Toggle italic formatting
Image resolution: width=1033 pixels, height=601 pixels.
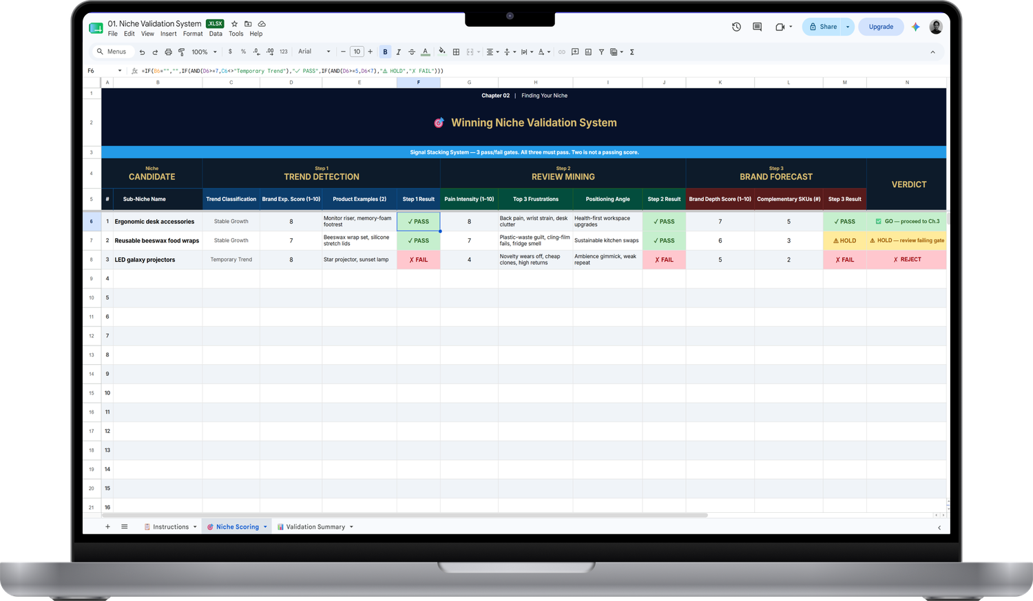point(398,52)
